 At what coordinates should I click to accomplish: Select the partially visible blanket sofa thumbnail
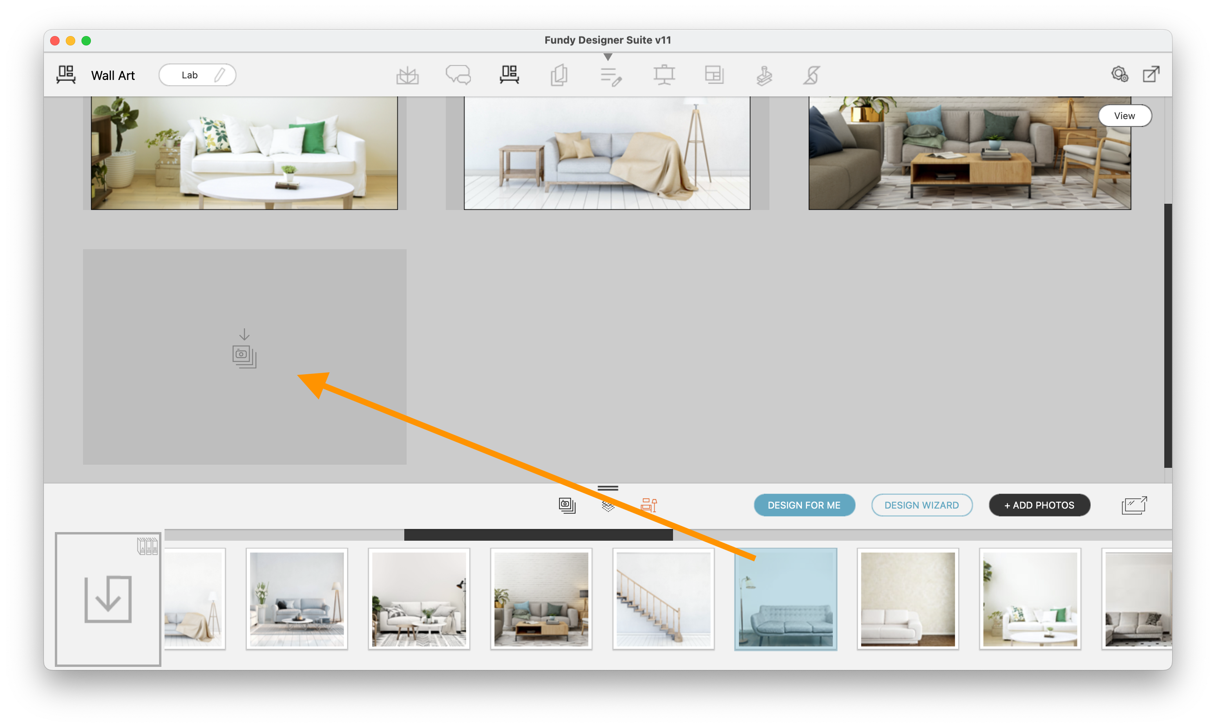tap(195, 599)
